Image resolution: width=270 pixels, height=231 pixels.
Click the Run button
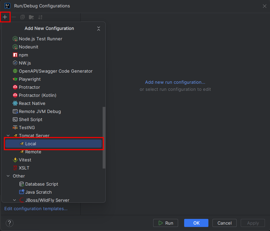pos(166,223)
